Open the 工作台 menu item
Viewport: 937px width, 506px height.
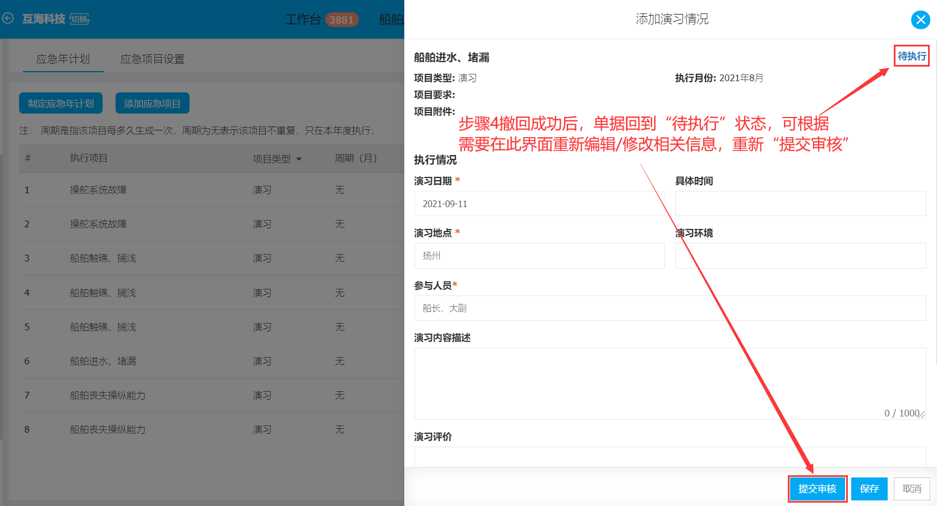click(303, 20)
